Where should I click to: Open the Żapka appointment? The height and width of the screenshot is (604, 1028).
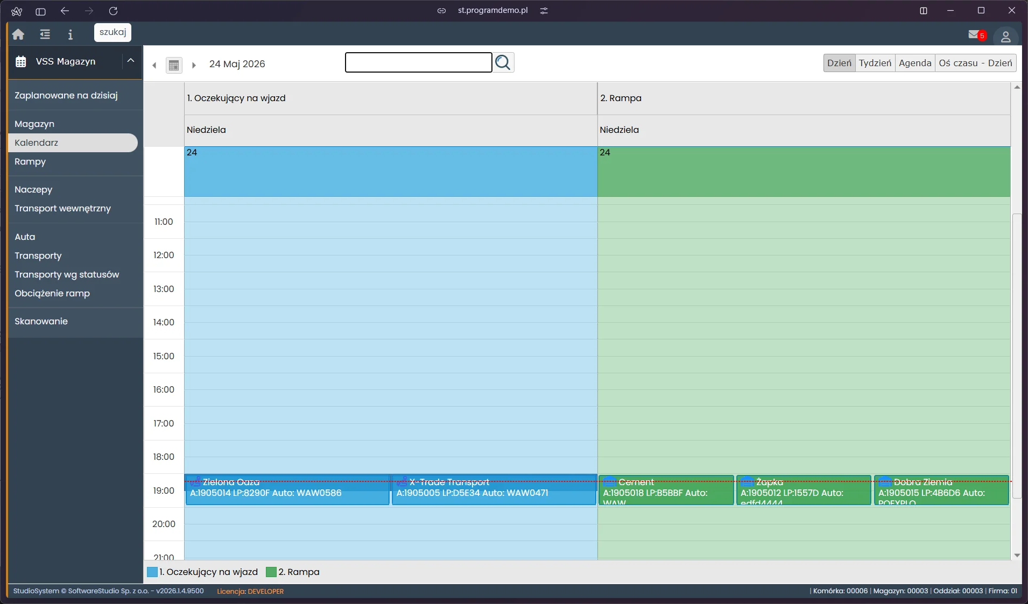coord(804,489)
